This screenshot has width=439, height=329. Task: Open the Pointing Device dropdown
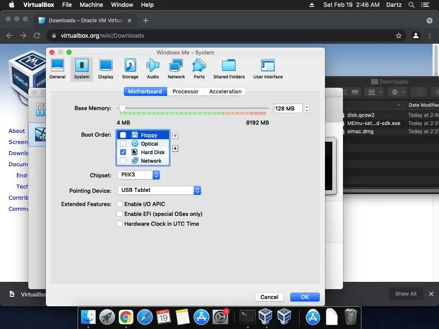coord(159,190)
